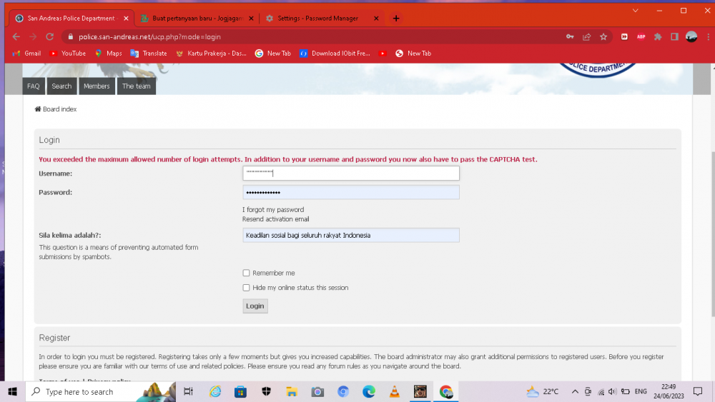
Task: Click the Sila kelima answer field
Action: [350, 235]
